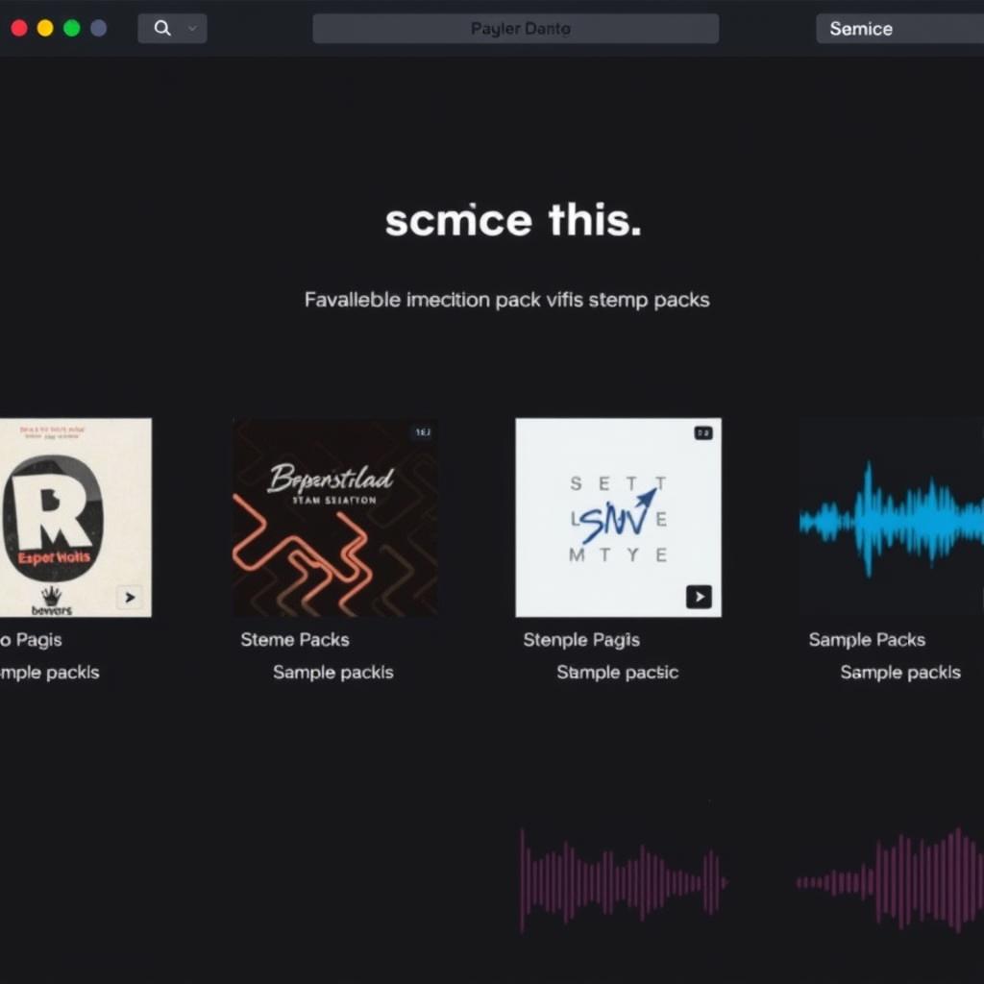Select the Semice menu at top right
The height and width of the screenshot is (984, 984).
pyautogui.click(x=860, y=28)
